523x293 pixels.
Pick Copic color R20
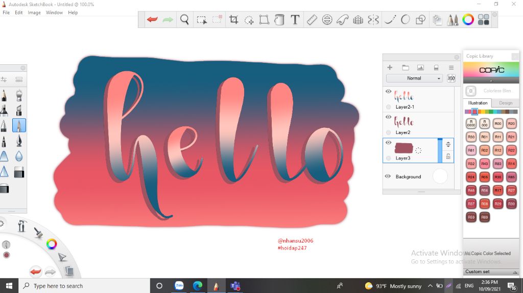[x=511, y=123]
